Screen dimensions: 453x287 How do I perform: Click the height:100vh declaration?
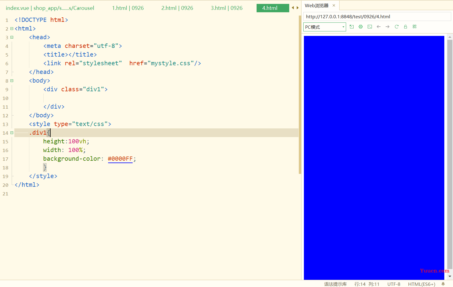(66, 141)
